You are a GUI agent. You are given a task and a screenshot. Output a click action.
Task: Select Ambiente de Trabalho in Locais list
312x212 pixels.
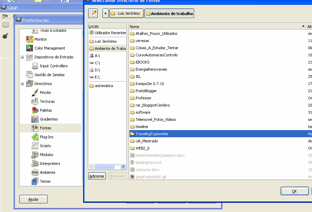point(107,48)
